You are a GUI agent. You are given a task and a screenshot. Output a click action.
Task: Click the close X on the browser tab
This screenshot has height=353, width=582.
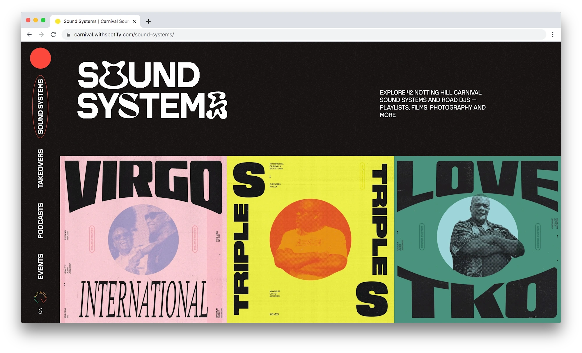coord(134,21)
